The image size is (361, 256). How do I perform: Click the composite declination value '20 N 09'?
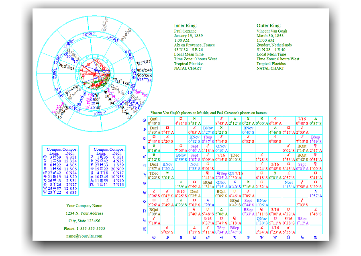[x=117, y=169]
